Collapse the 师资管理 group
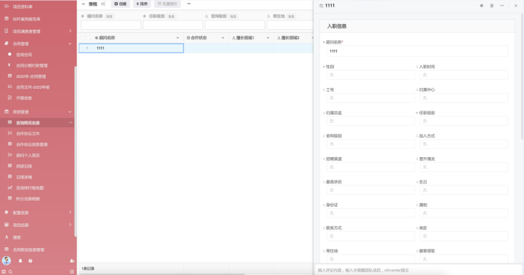 [70, 111]
